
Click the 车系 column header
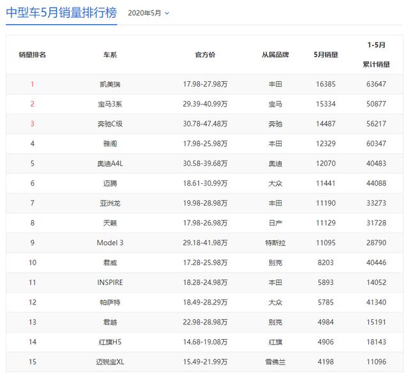(x=110, y=55)
